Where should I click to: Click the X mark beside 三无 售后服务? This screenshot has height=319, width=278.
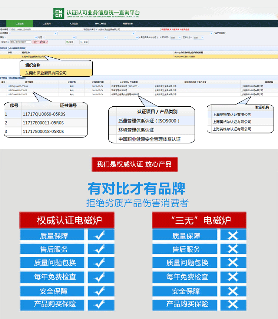pyautogui.click(x=233, y=249)
